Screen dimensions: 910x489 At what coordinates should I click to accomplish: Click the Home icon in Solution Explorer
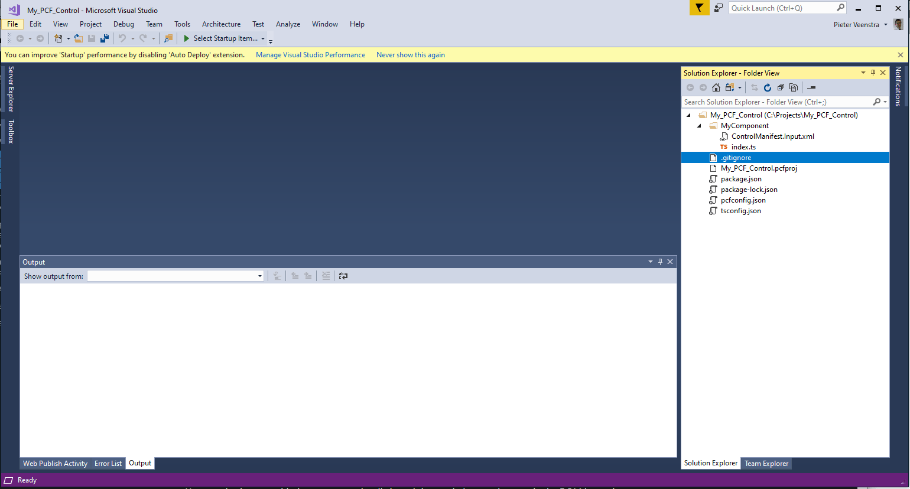(716, 87)
